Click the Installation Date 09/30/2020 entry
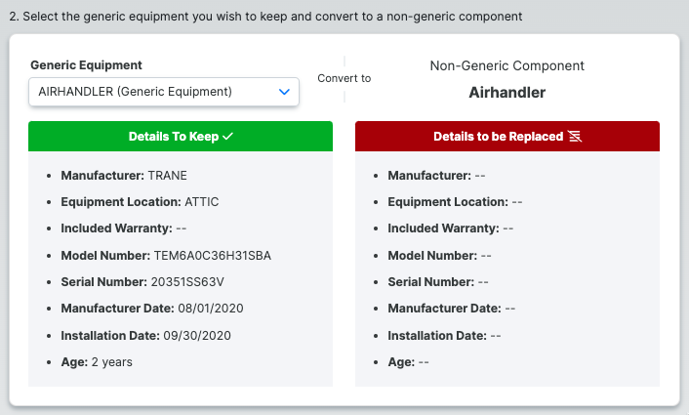This screenshot has width=689, height=415. pyautogui.click(x=145, y=336)
